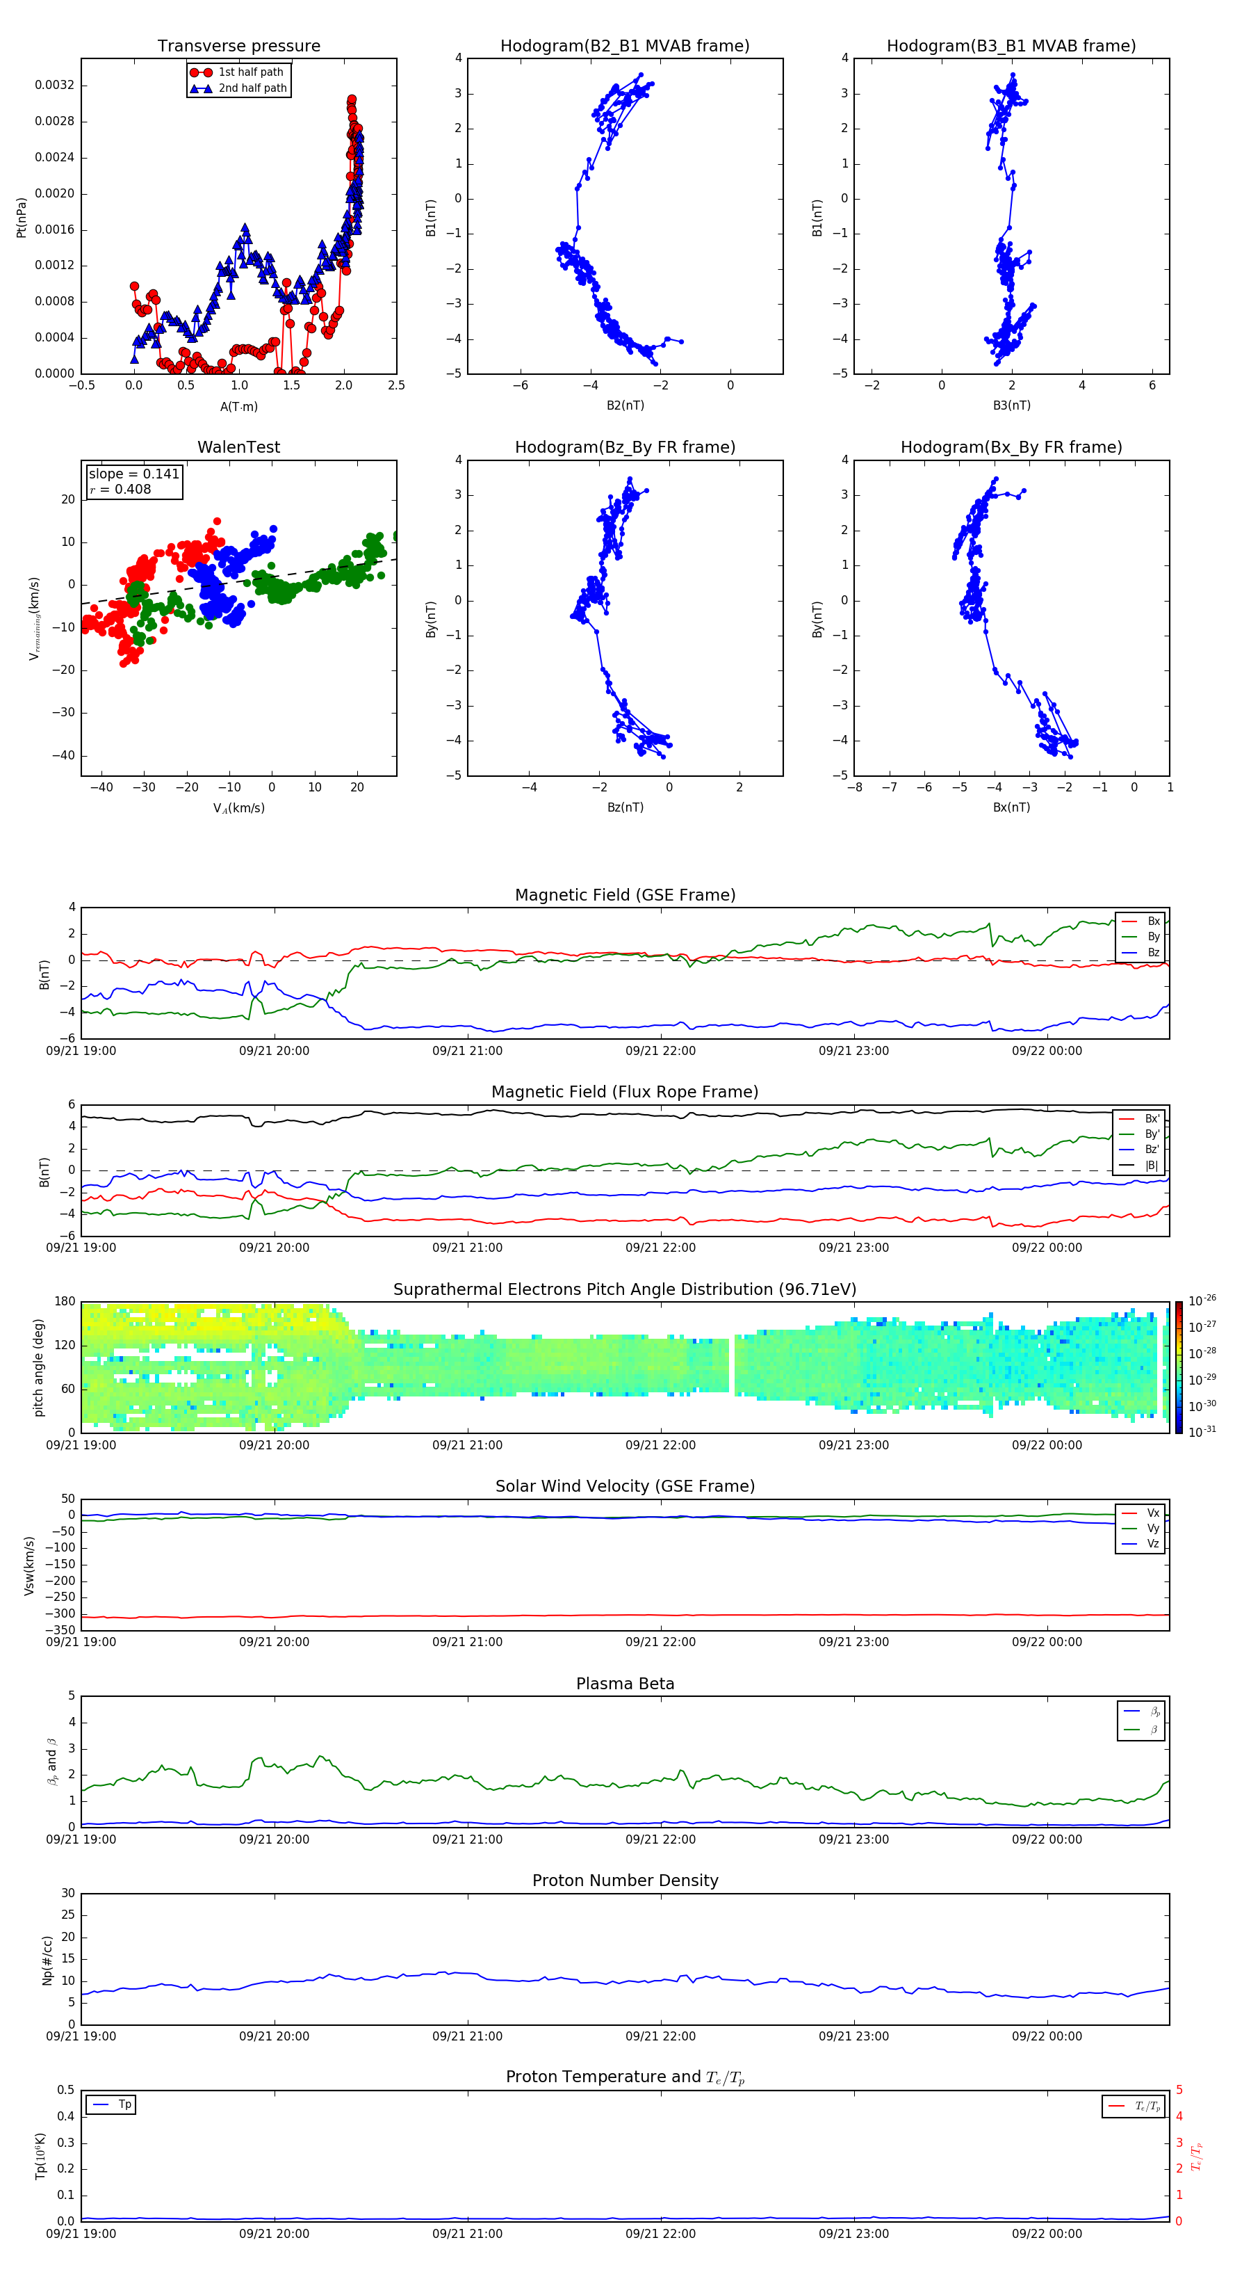Screen dimensions: 1251x2295
Task: Click the 'B3(nT)' x-axis label
Action: point(1011,406)
